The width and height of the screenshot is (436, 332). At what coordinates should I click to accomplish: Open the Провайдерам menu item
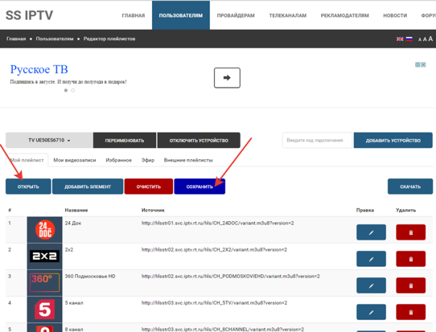point(236,16)
